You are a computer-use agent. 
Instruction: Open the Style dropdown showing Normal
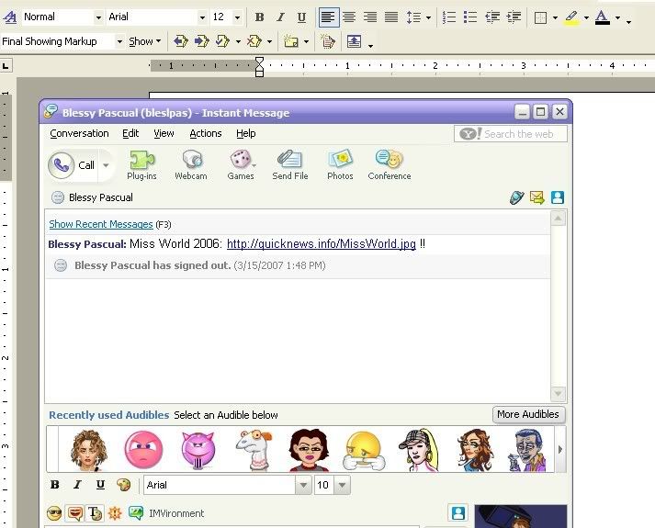pos(98,17)
